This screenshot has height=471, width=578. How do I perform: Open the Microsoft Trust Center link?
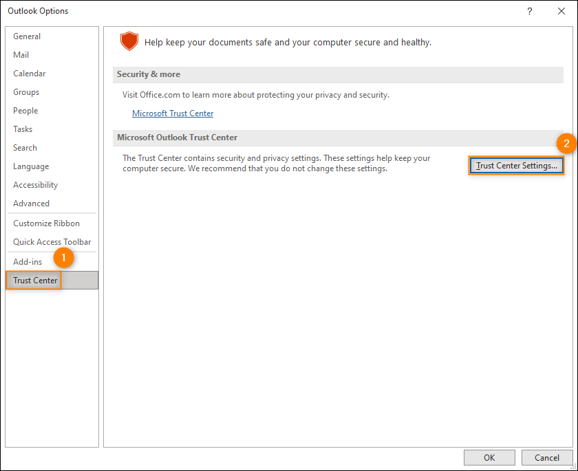pyautogui.click(x=173, y=113)
